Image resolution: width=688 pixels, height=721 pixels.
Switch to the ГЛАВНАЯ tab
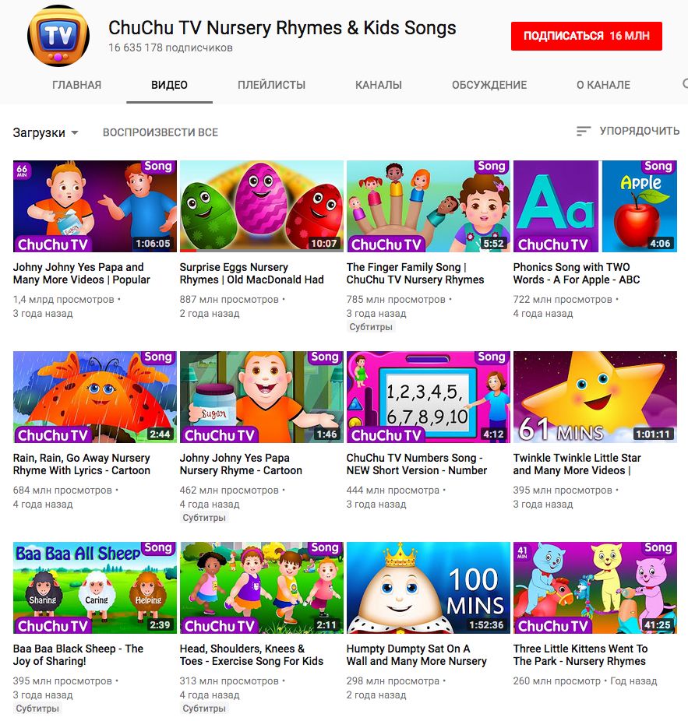(76, 85)
